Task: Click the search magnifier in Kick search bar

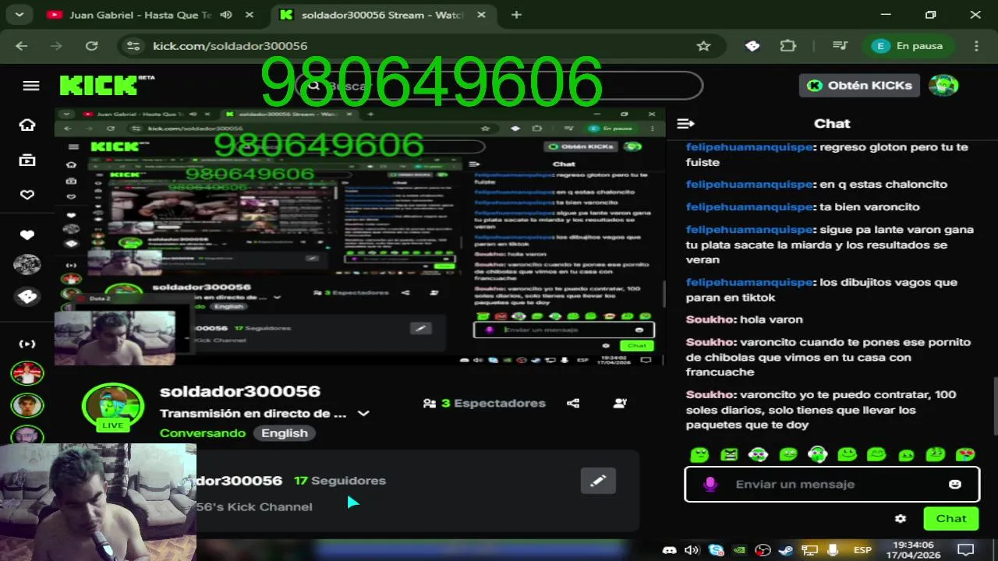Action: tap(313, 86)
